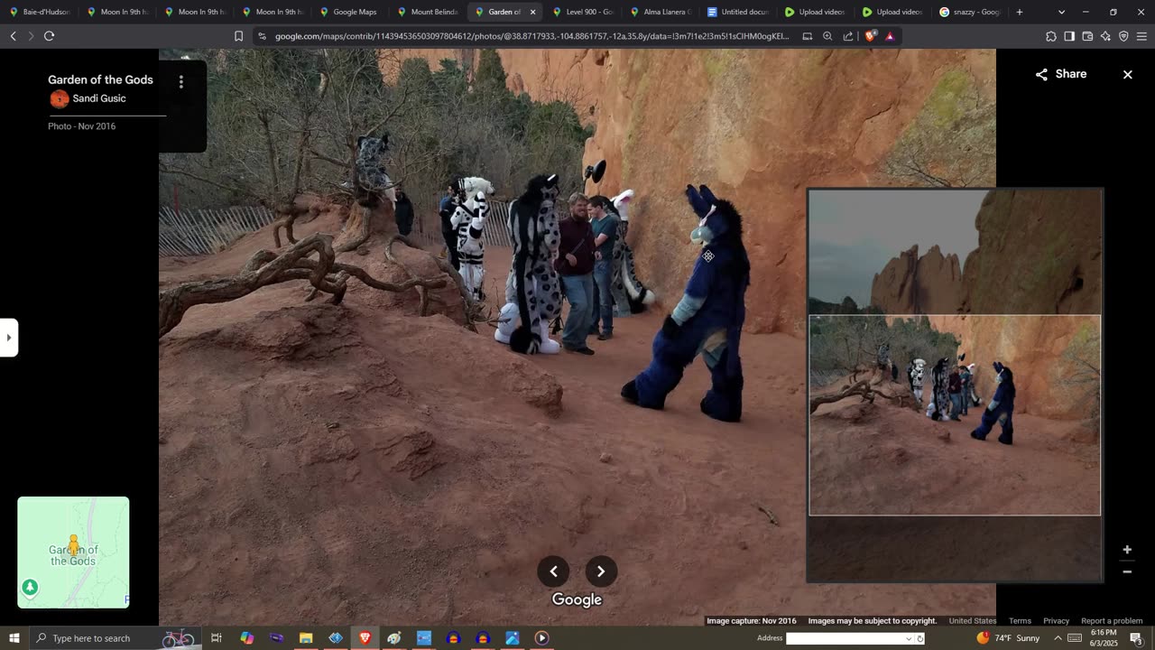The height and width of the screenshot is (650, 1155).
Task: Open the browser hamburger menu
Action: point(1141,36)
